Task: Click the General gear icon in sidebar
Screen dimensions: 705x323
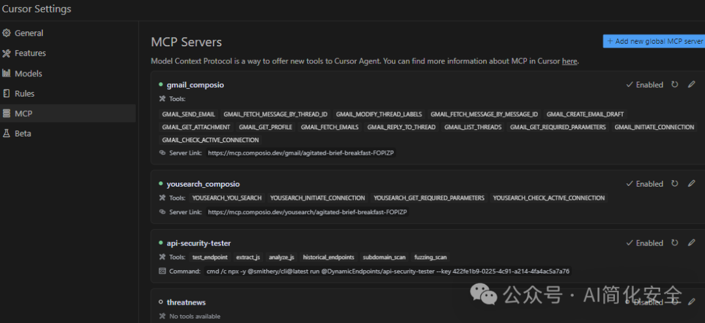Action: (7, 33)
